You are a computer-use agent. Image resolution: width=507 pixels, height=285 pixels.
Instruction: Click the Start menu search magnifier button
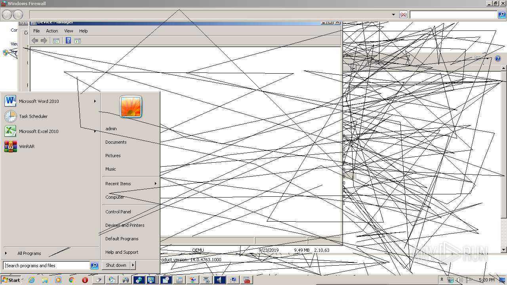click(x=94, y=266)
